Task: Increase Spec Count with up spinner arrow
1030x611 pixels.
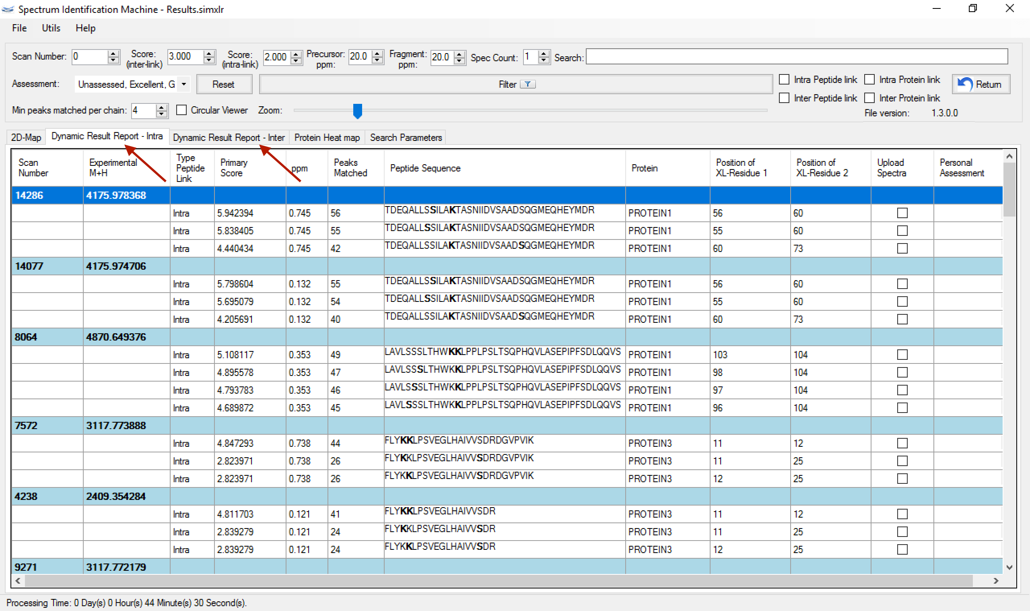Action: click(x=544, y=54)
